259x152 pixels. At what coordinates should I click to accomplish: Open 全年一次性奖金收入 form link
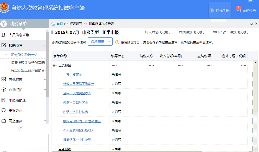77,93
